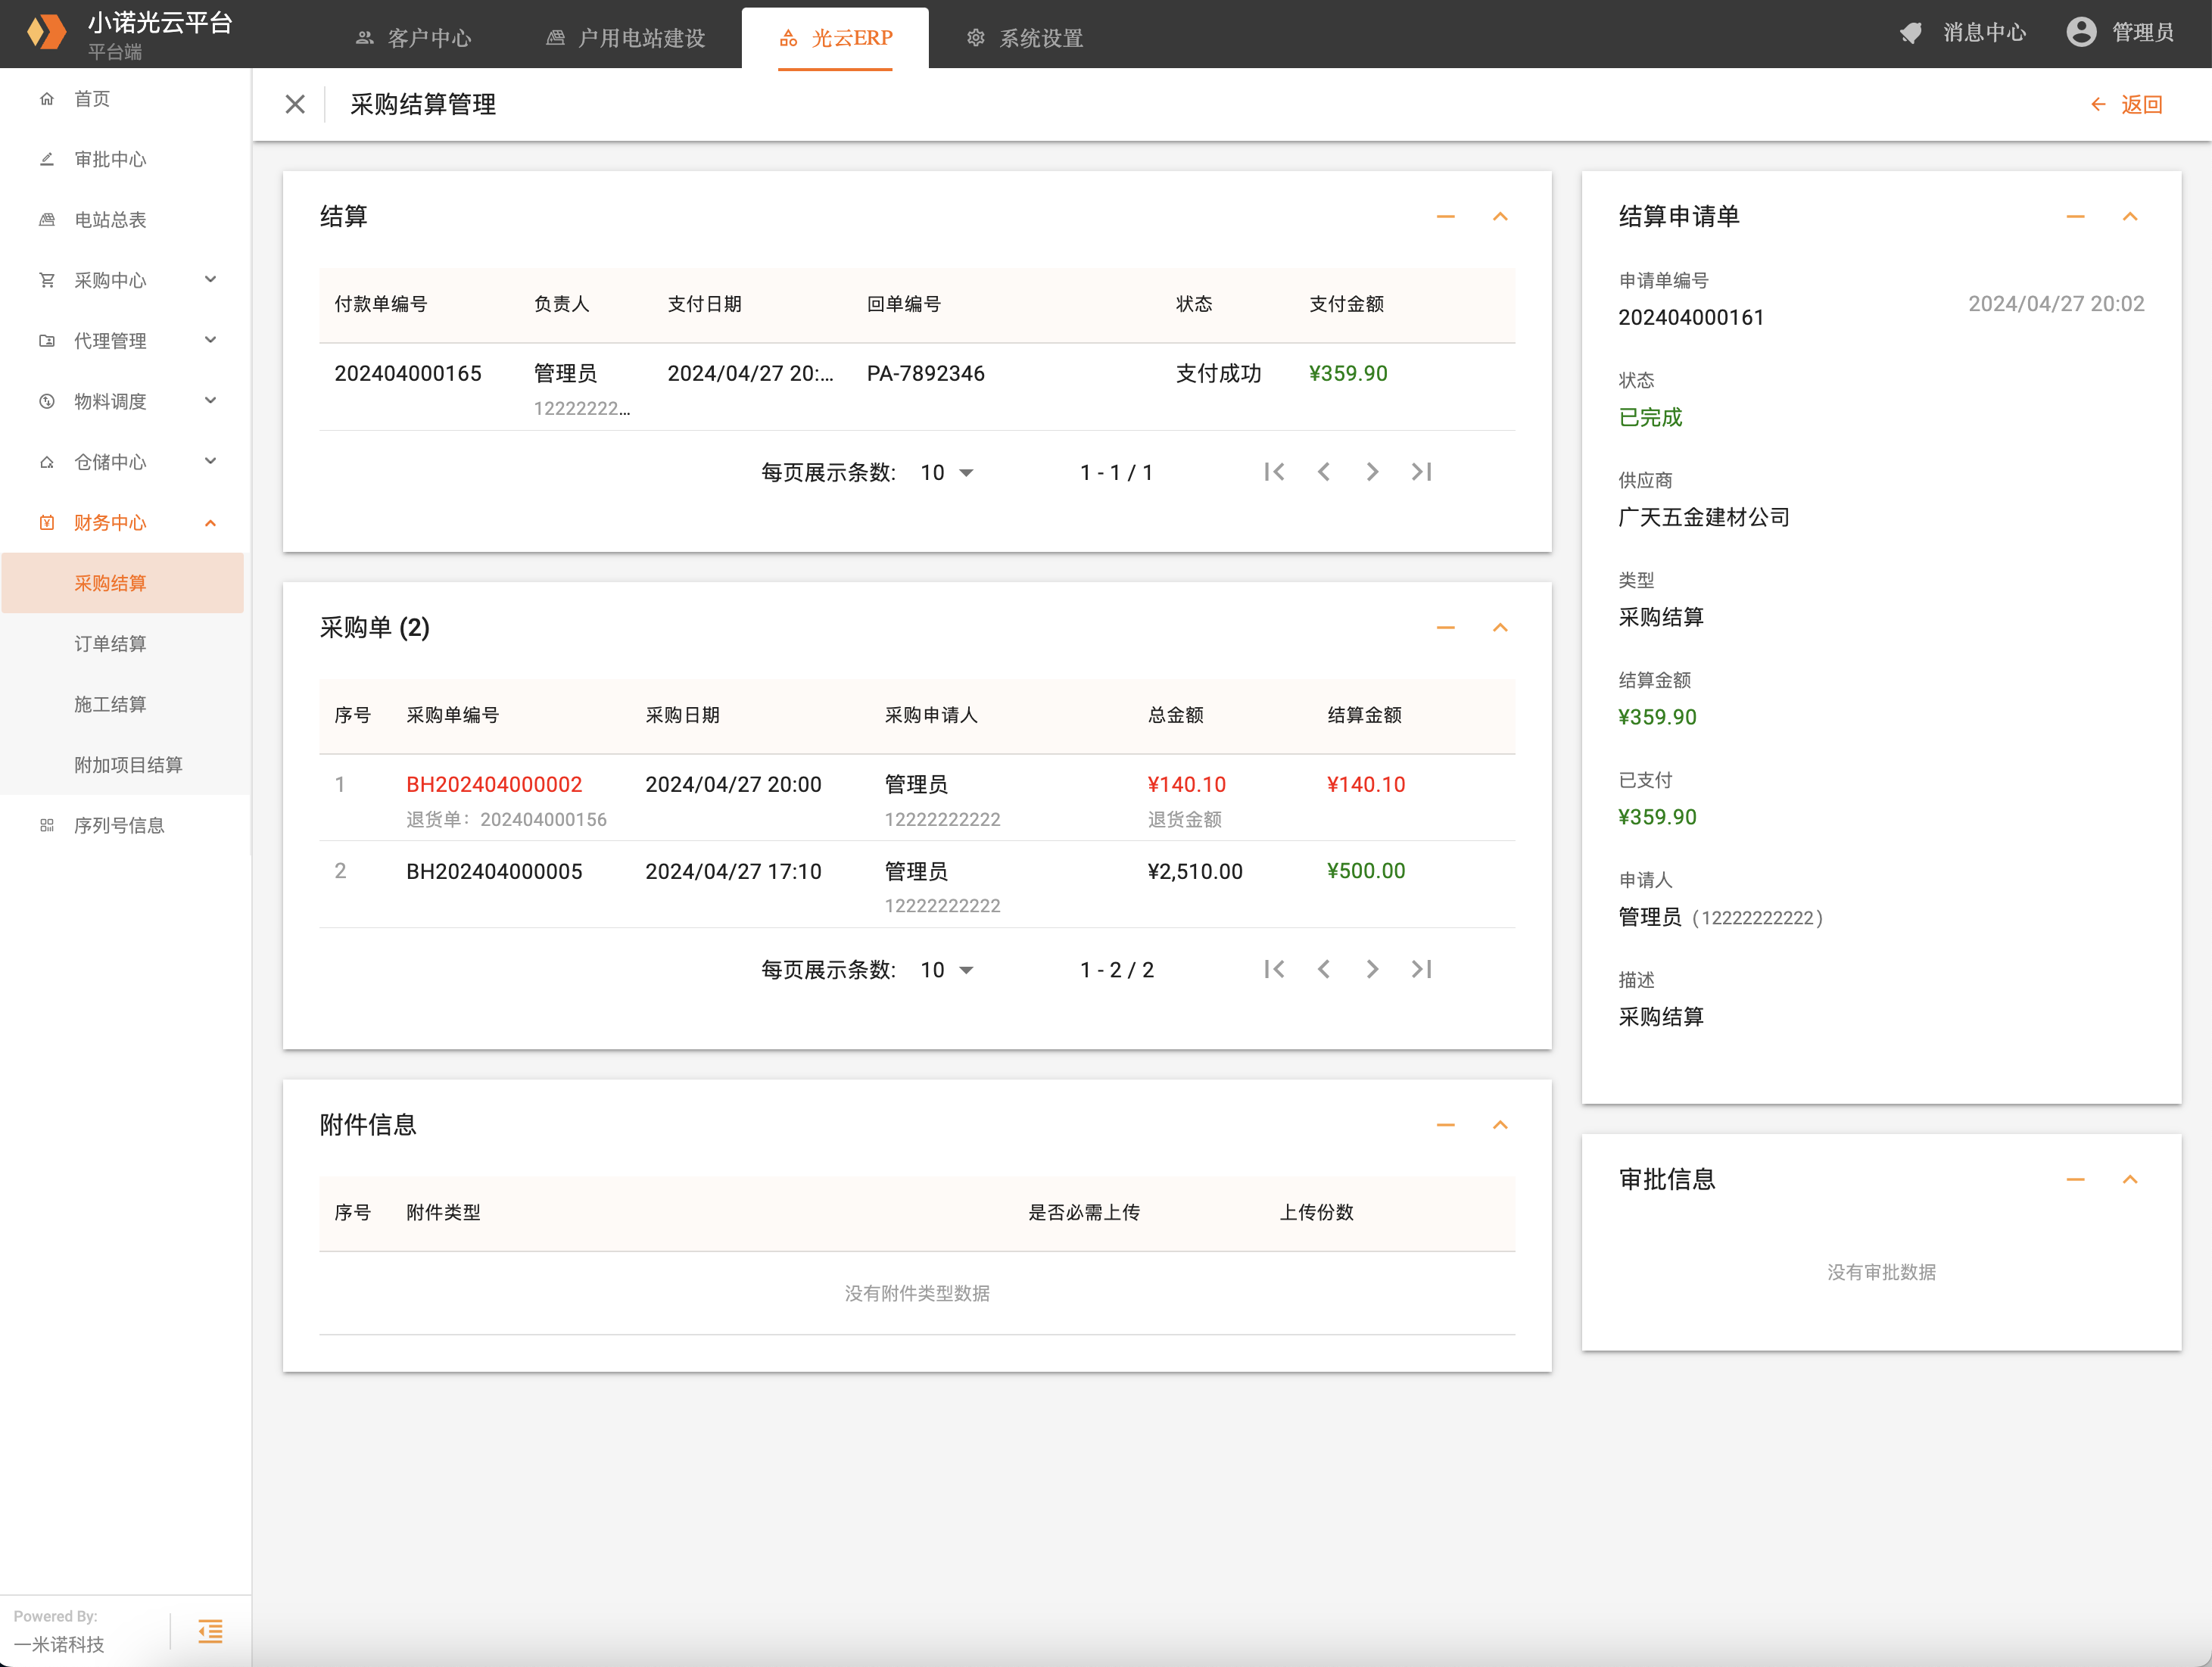The height and width of the screenshot is (1667, 2212).
Task: Click the 返回 back link
Action: point(2127,104)
